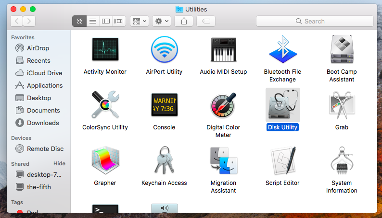This screenshot has width=382, height=218.
Task: Select Bluetooth File Exchange icon
Action: click(x=283, y=49)
